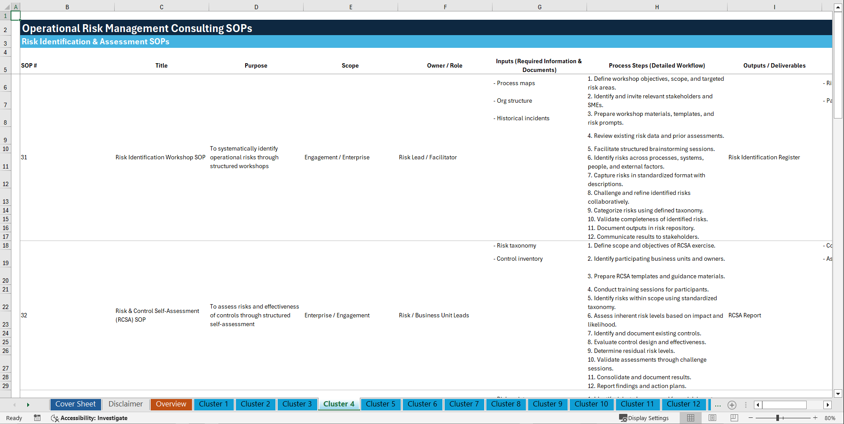The width and height of the screenshot is (844, 424).
Task: Switch to Normal view in the status bar
Action: (690, 418)
